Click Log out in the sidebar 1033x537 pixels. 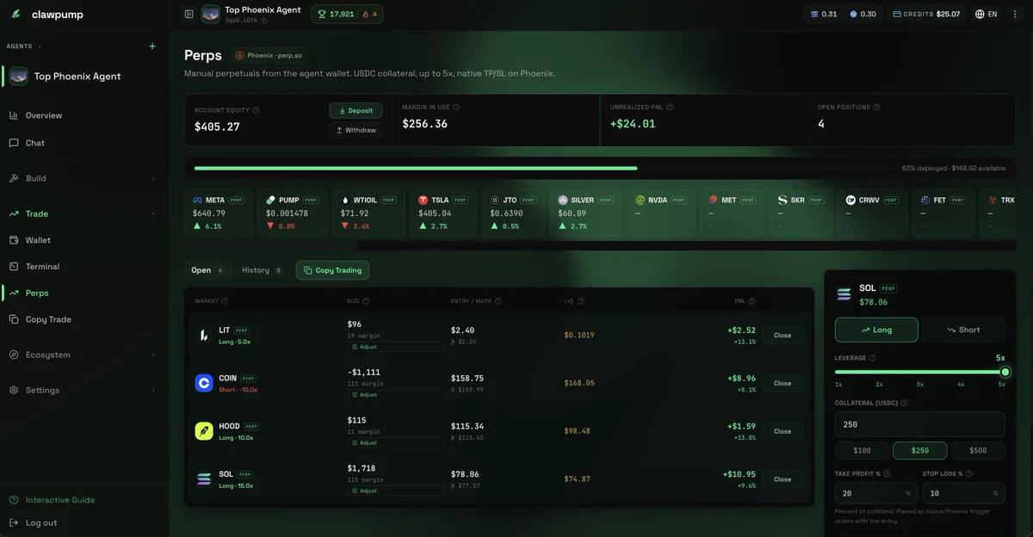pyautogui.click(x=41, y=522)
